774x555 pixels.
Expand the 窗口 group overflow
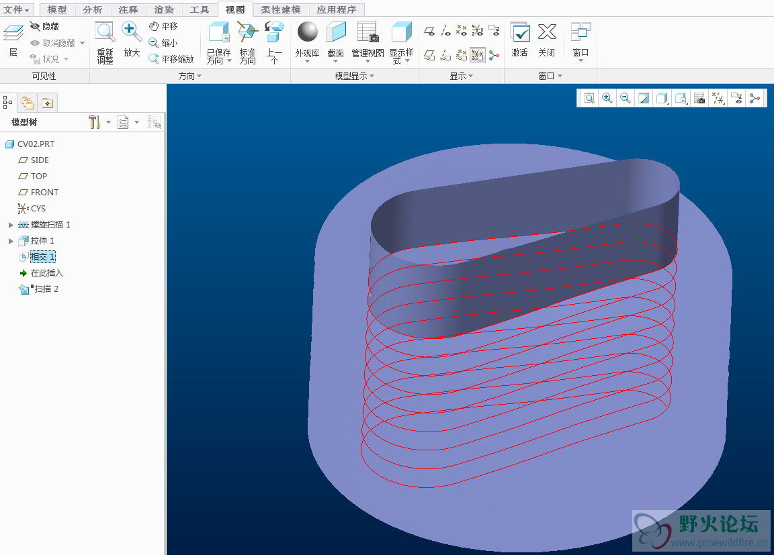pos(550,76)
